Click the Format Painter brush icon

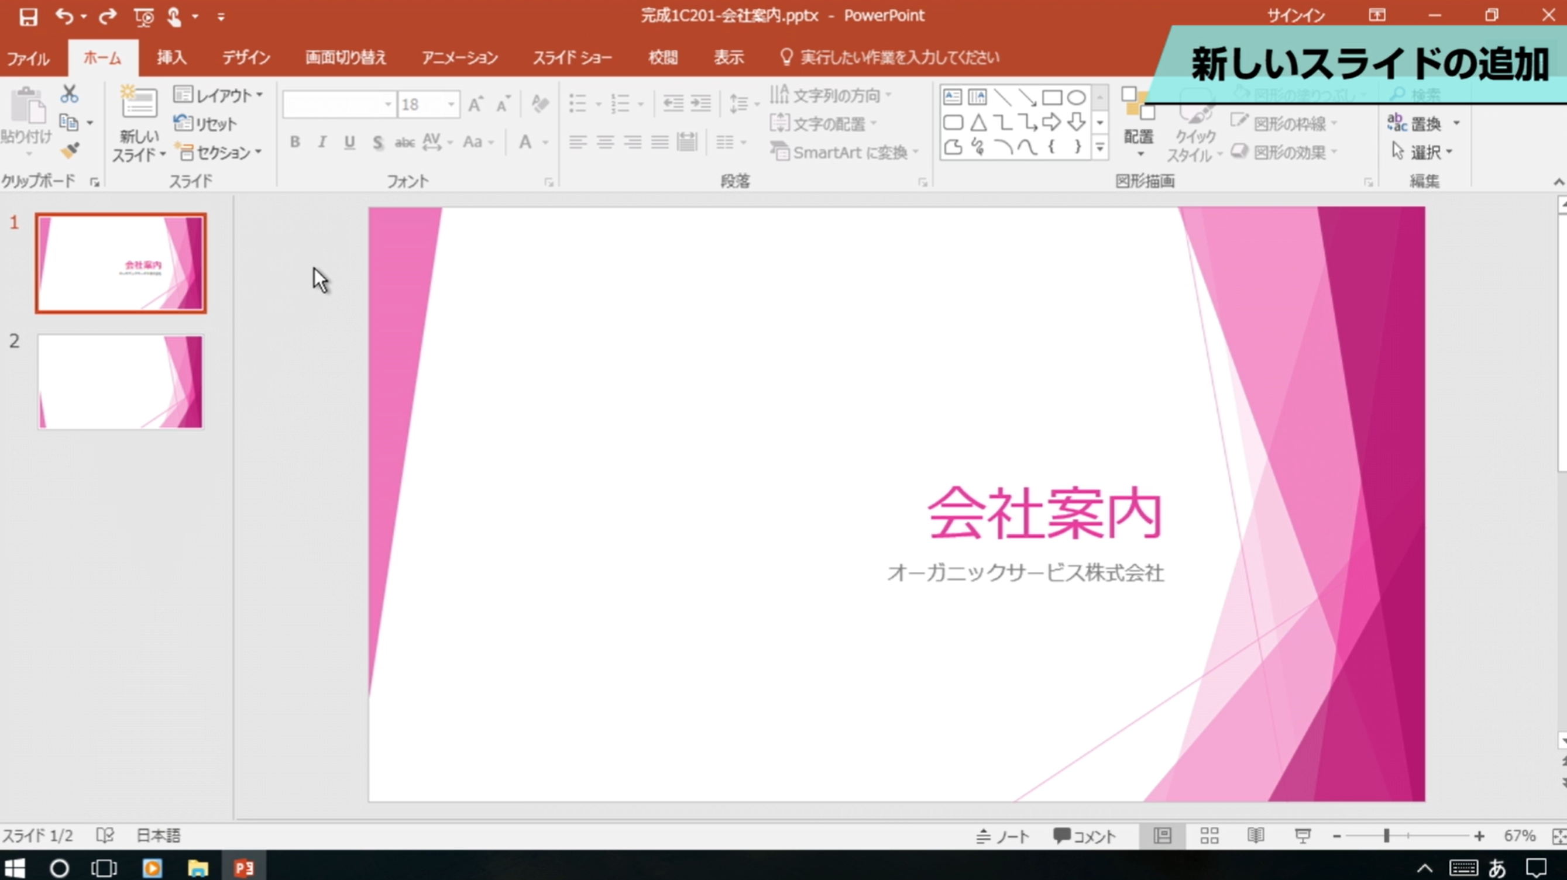pyautogui.click(x=70, y=150)
